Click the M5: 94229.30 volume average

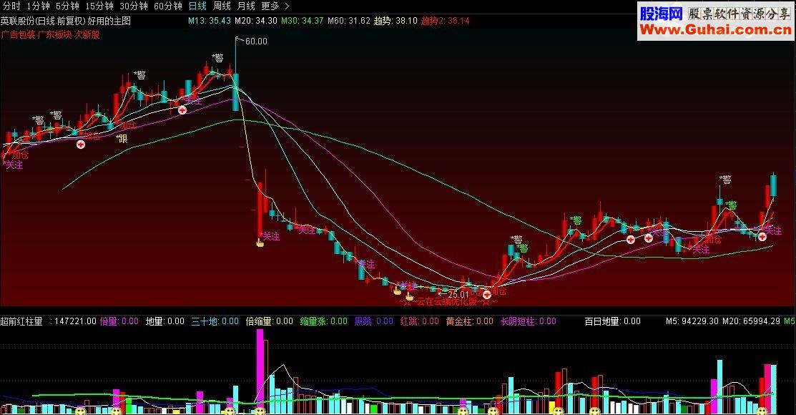pos(692,321)
